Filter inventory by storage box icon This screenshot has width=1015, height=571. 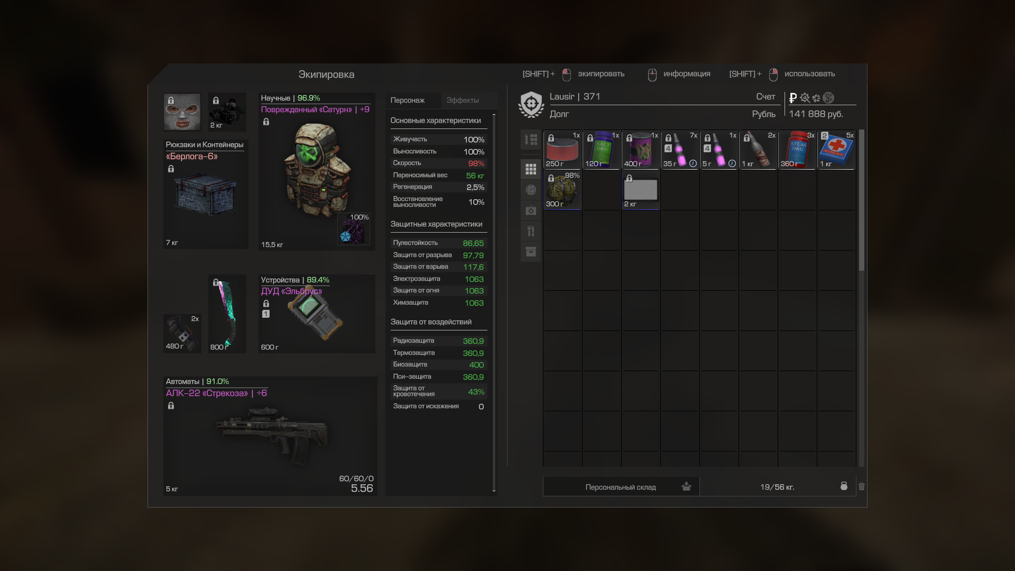tap(531, 252)
